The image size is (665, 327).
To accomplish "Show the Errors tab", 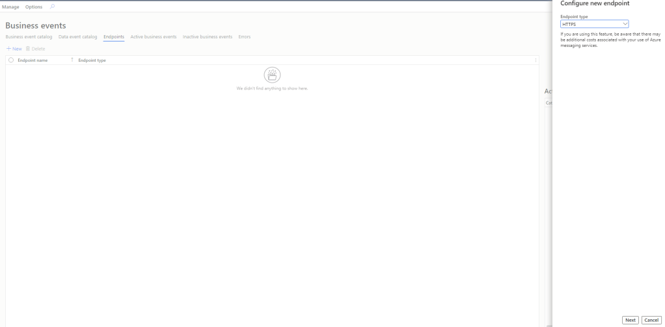I will click(245, 36).
